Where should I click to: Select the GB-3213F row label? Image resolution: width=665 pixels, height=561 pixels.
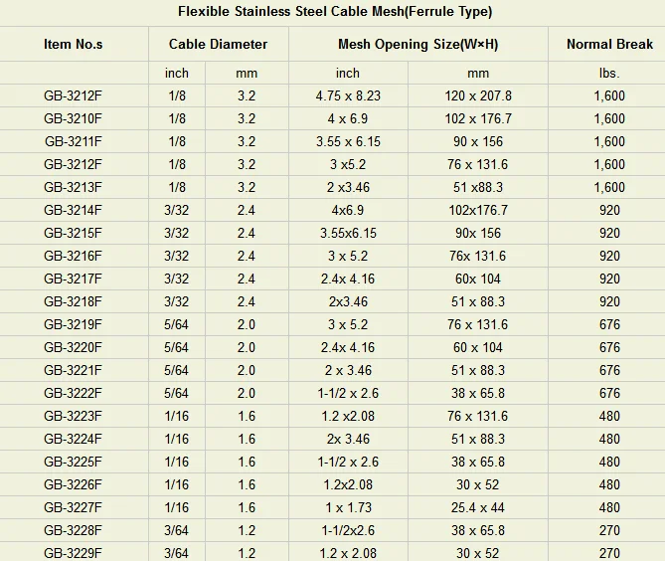point(73,187)
